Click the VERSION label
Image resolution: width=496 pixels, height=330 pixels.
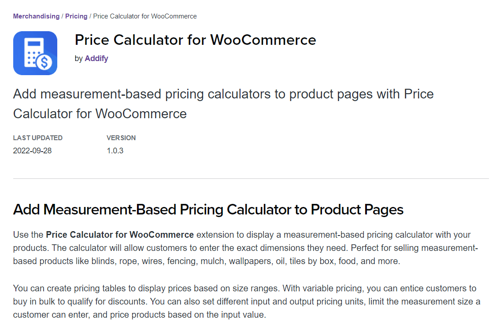click(121, 138)
